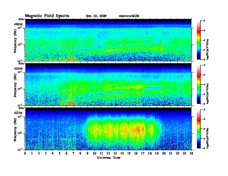
Task: Click hour 14 on the Universal Time axis
Action: (122, 153)
